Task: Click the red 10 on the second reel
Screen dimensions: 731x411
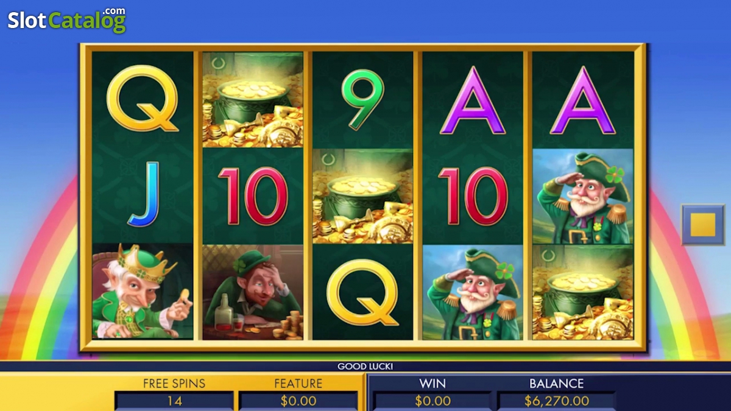Action: [253, 196]
